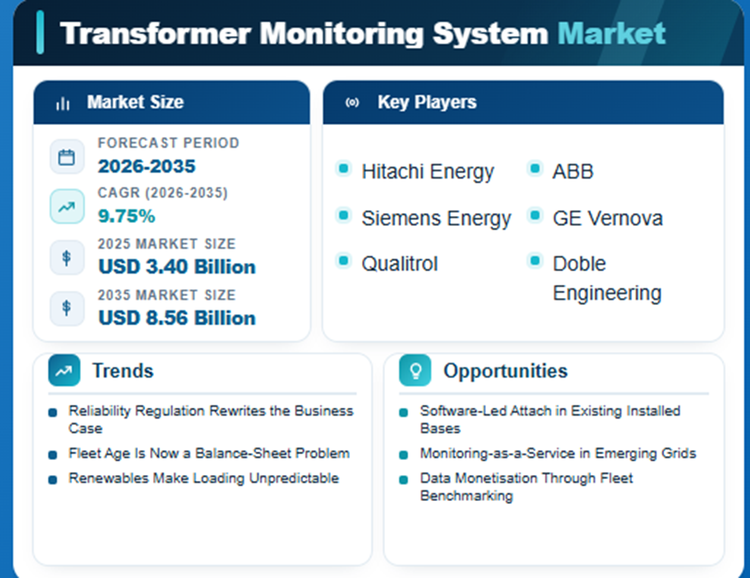The image size is (750, 578).
Task: Select Hitachi Energy in Key Players
Action: click(x=428, y=172)
